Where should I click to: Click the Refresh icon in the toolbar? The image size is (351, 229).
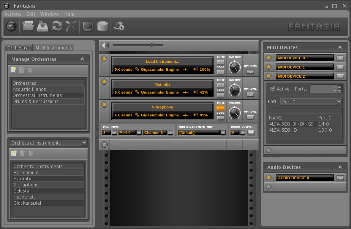(57, 26)
